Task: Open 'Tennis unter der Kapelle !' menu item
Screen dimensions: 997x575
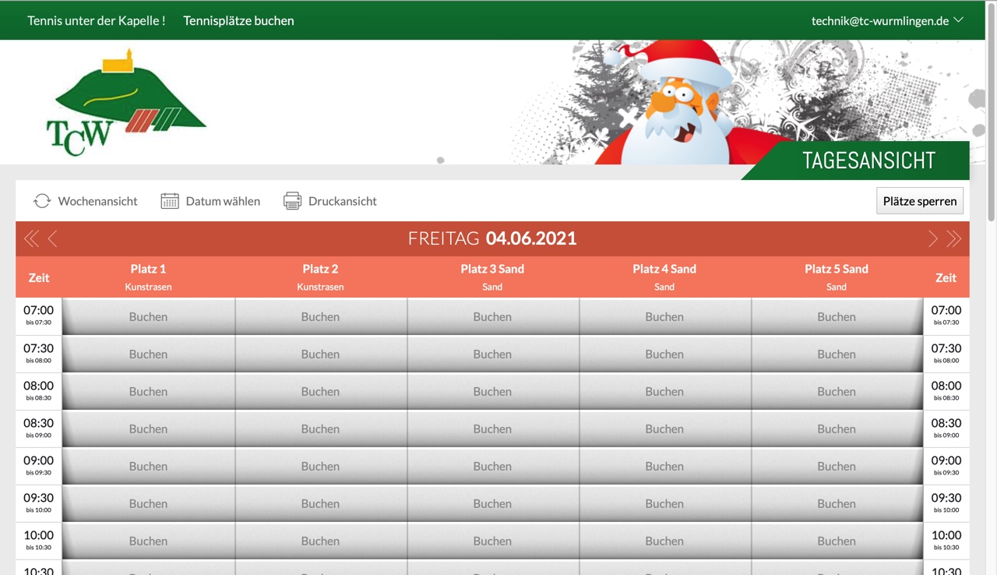Action: (97, 20)
